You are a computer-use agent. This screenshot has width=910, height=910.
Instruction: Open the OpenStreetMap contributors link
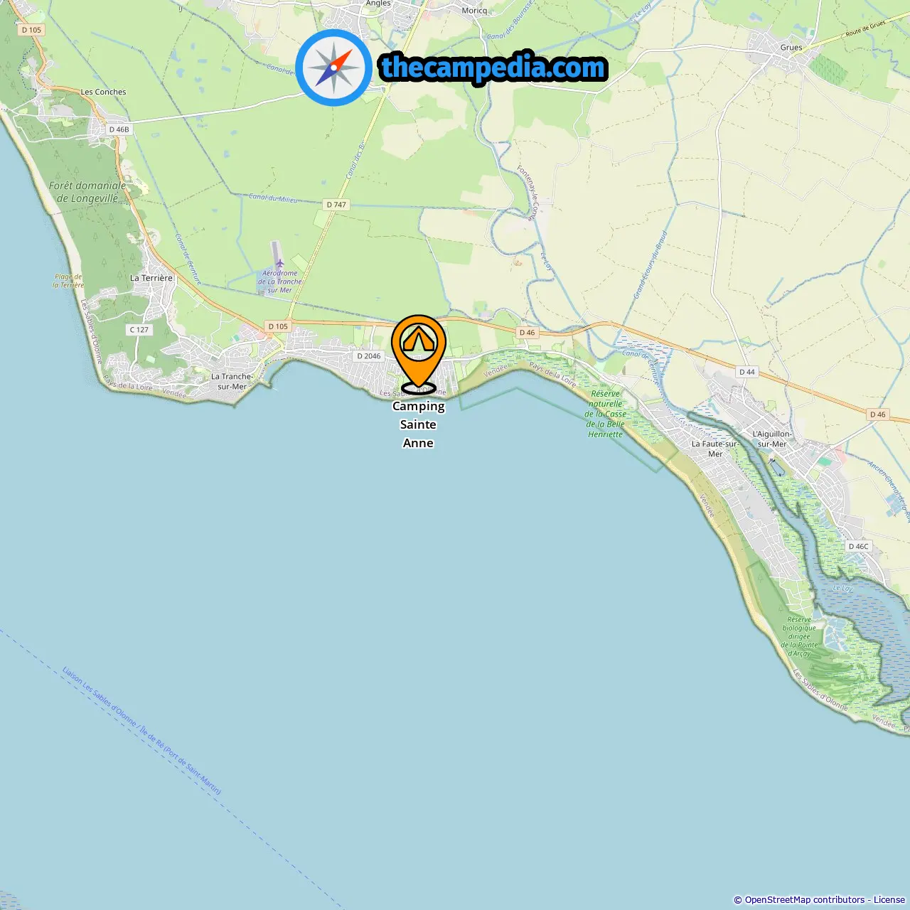point(804,899)
